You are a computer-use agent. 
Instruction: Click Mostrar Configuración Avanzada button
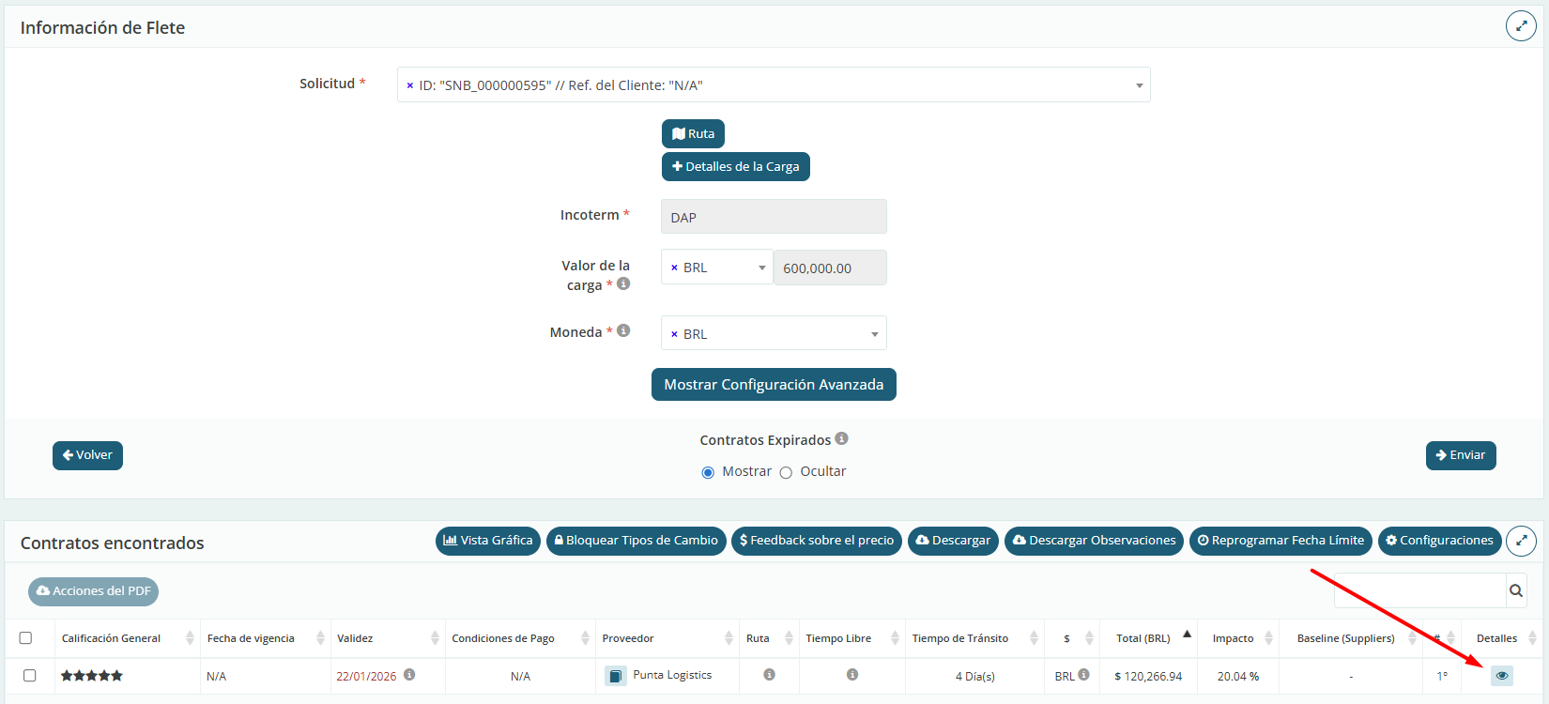pos(774,385)
